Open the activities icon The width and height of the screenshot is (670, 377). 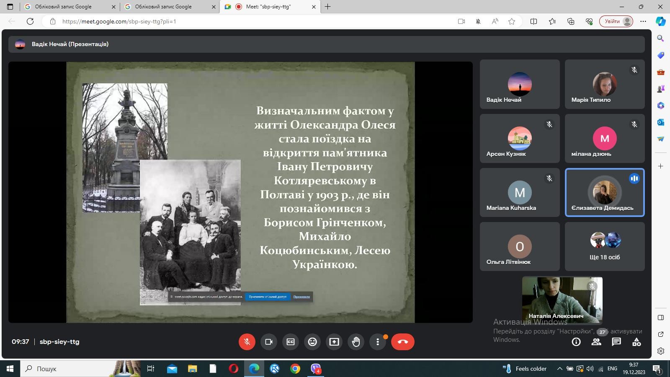click(x=636, y=342)
